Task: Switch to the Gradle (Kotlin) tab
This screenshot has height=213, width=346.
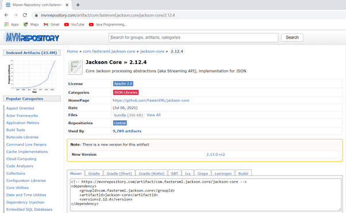Action: pyautogui.click(x=152, y=173)
